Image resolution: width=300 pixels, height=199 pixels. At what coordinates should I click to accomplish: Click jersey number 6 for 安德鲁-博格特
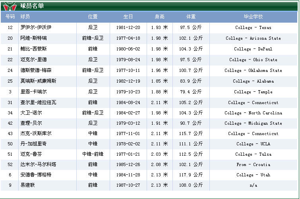click(x=10, y=175)
